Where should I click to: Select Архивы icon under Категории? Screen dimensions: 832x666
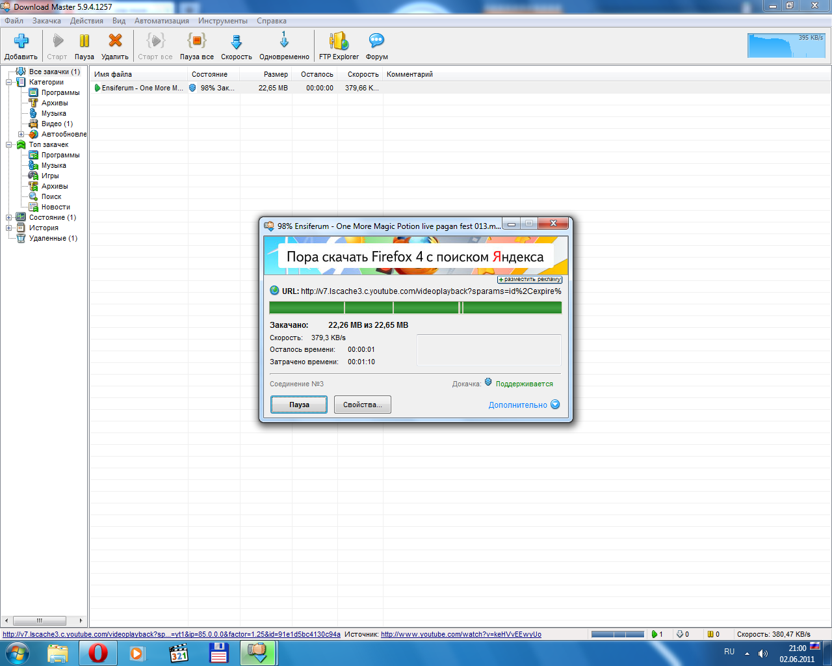coord(33,103)
